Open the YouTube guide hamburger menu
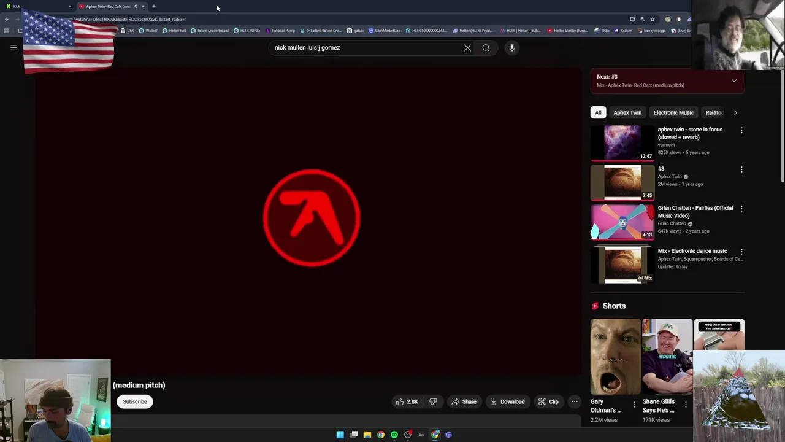 pyautogui.click(x=13, y=47)
